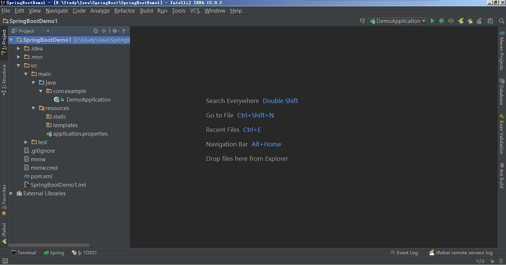The image size is (506, 265).
Task: Run DemoApplication with the green play icon
Action: (432, 21)
